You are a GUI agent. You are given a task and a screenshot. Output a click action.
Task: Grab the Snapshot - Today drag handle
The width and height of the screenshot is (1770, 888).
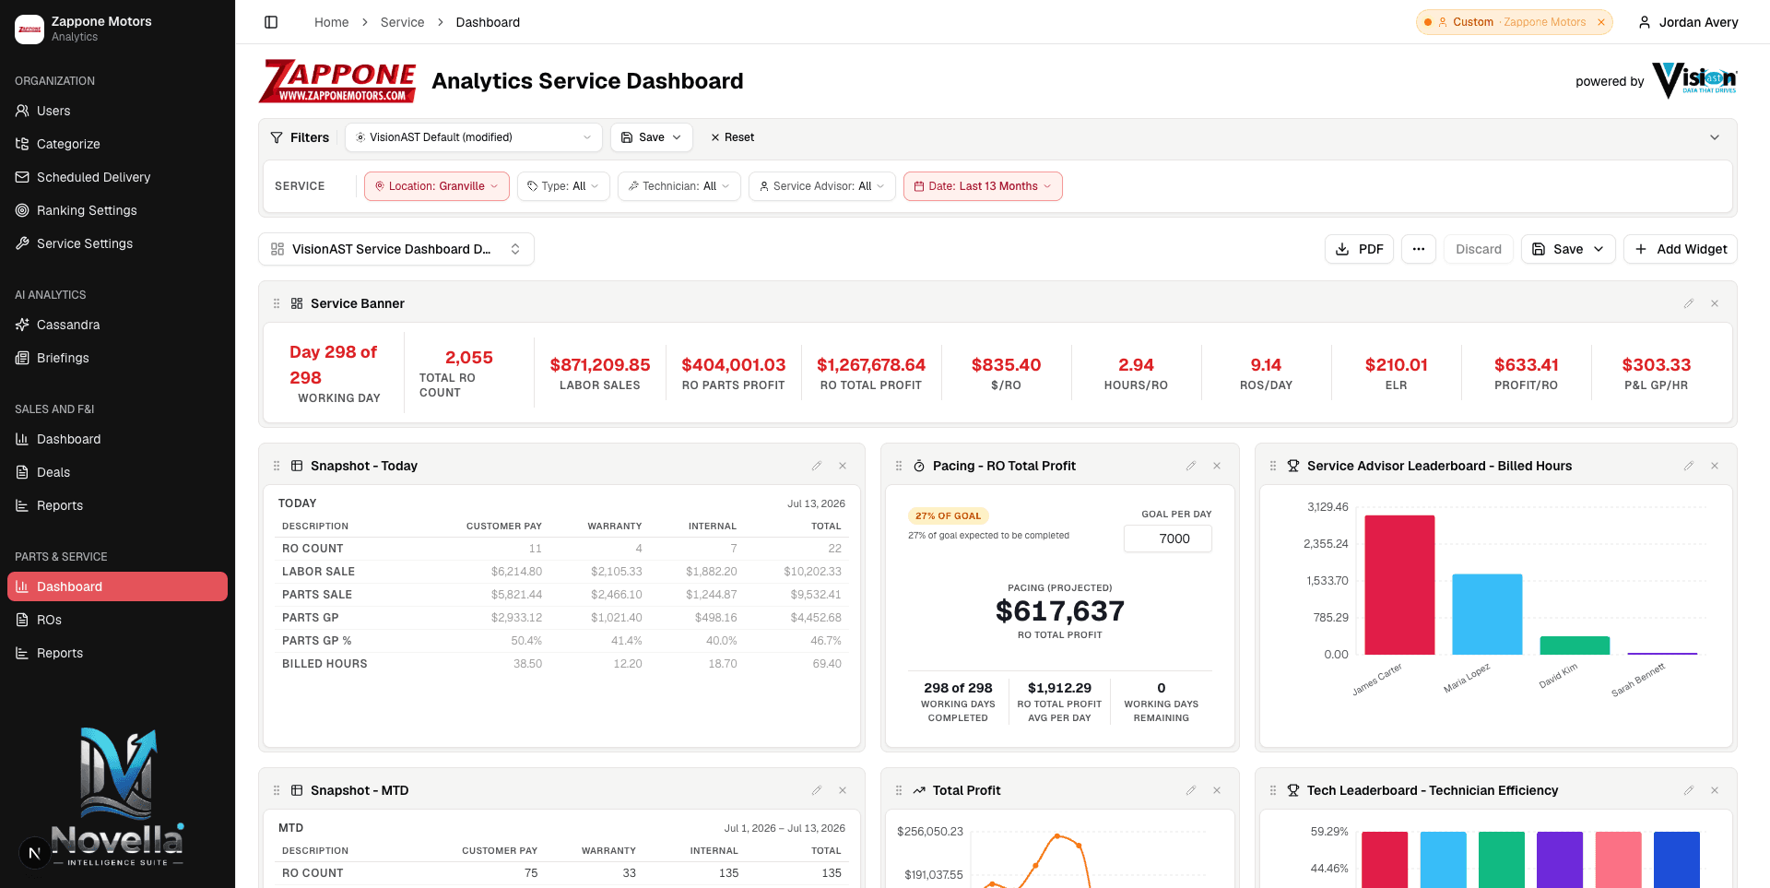277,466
